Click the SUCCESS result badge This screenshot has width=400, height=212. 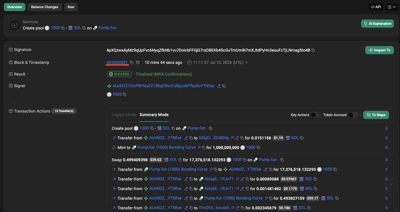tap(119, 74)
